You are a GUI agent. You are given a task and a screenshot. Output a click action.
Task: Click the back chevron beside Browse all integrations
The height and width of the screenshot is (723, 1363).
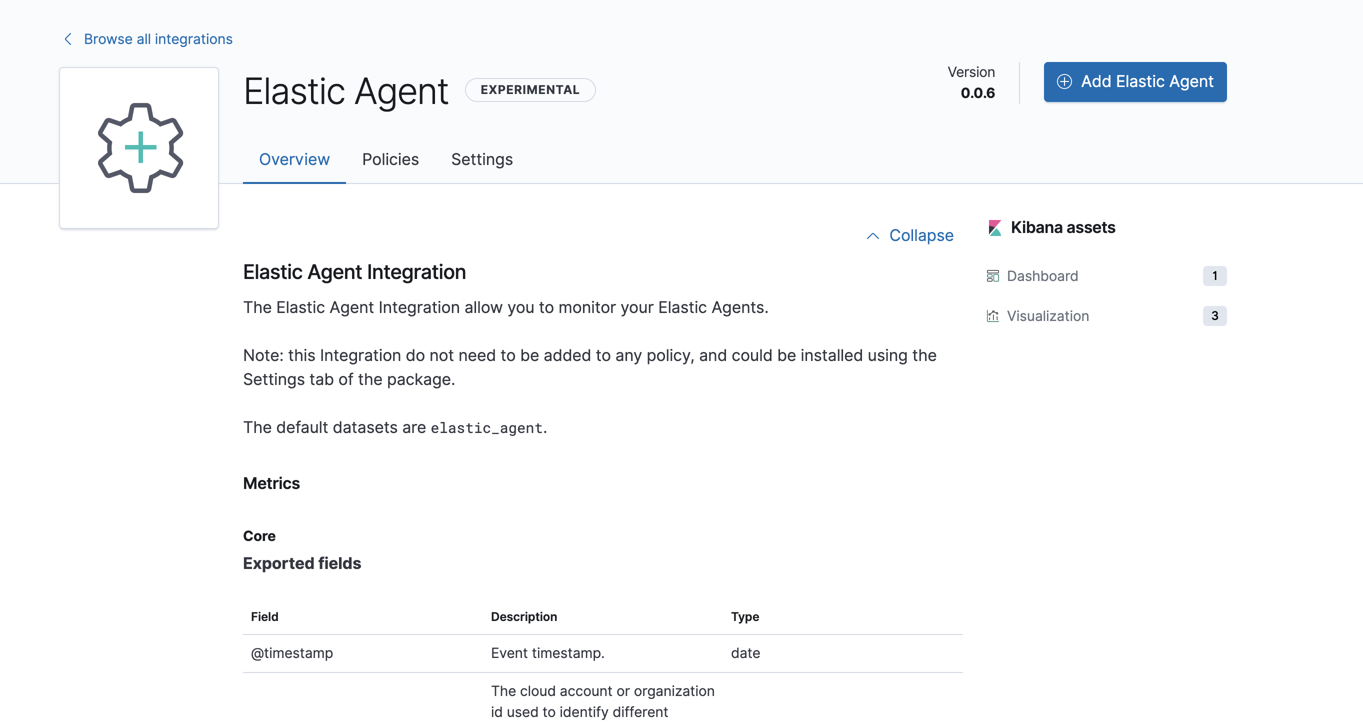pyautogui.click(x=67, y=39)
